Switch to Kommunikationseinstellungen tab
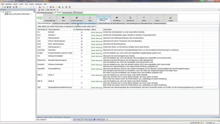The height and width of the screenshot is (124, 220). 45,13
